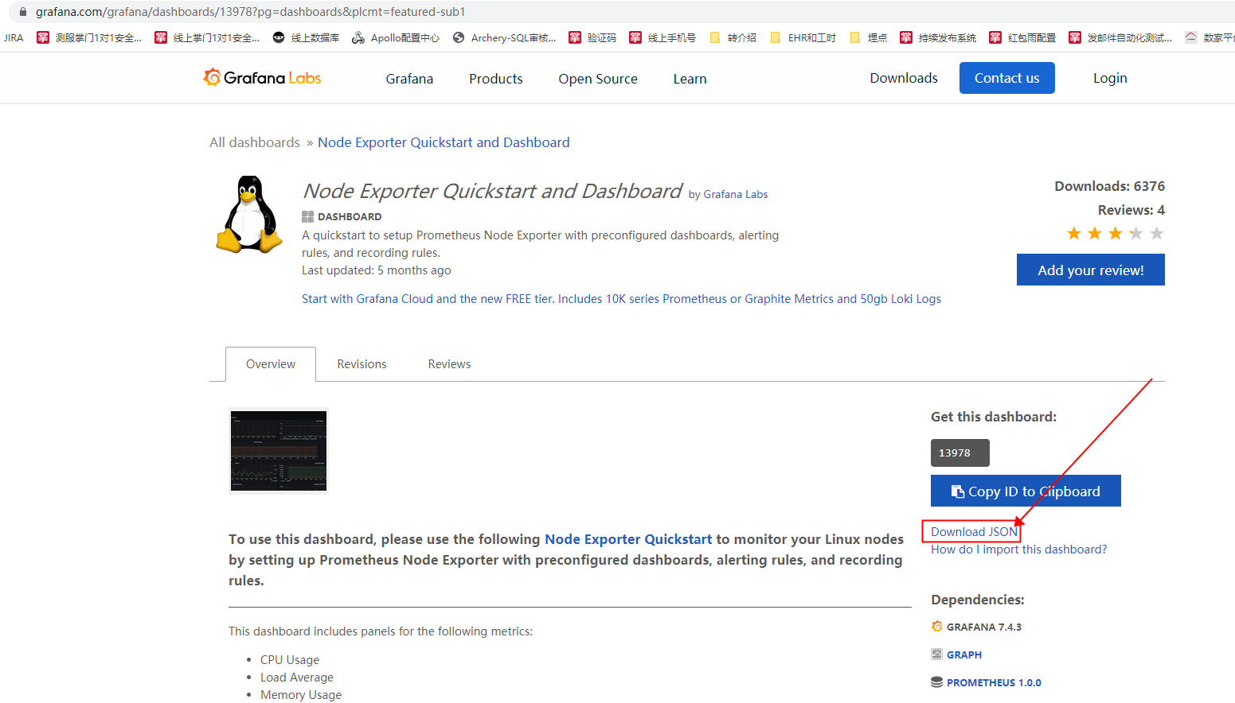The image size is (1235, 703).
Task: Select the Overview tab
Action: tap(271, 364)
